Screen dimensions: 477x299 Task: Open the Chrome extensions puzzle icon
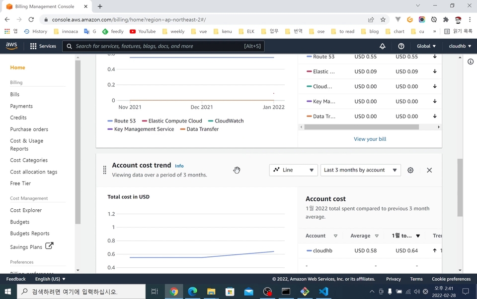point(446,19)
